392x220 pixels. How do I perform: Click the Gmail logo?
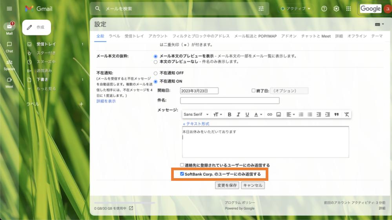[x=39, y=9]
